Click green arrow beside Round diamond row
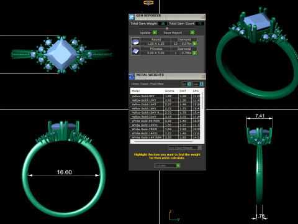 pyautogui.click(x=194, y=44)
